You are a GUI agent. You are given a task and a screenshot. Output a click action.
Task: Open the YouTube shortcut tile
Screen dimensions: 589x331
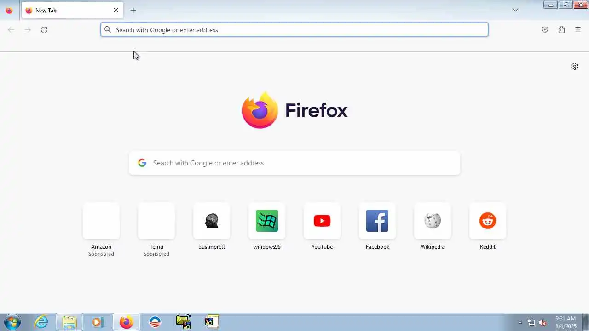pyautogui.click(x=322, y=221)
